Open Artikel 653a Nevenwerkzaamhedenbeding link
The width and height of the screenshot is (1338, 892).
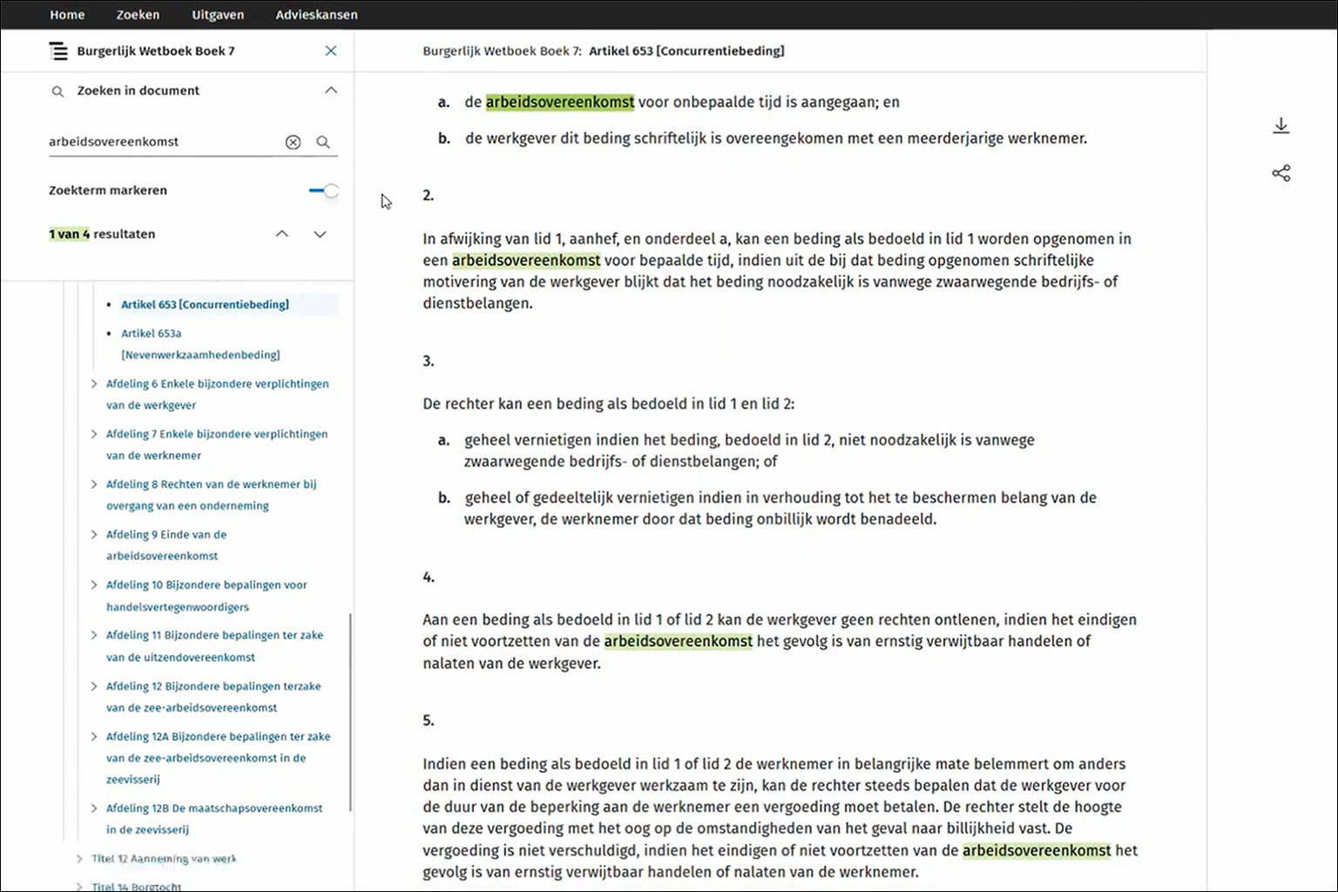pos(199,344)
